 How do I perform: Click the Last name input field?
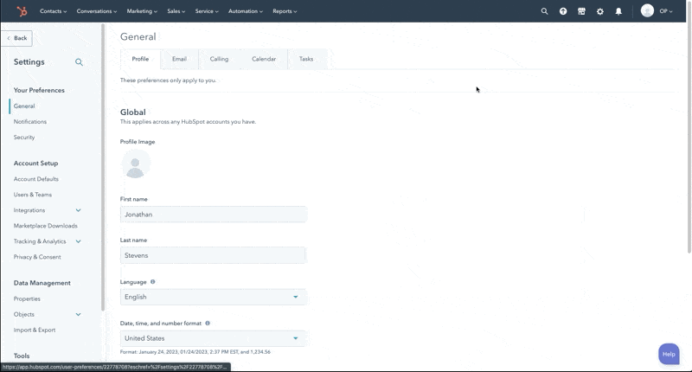(x=213, y=255)
